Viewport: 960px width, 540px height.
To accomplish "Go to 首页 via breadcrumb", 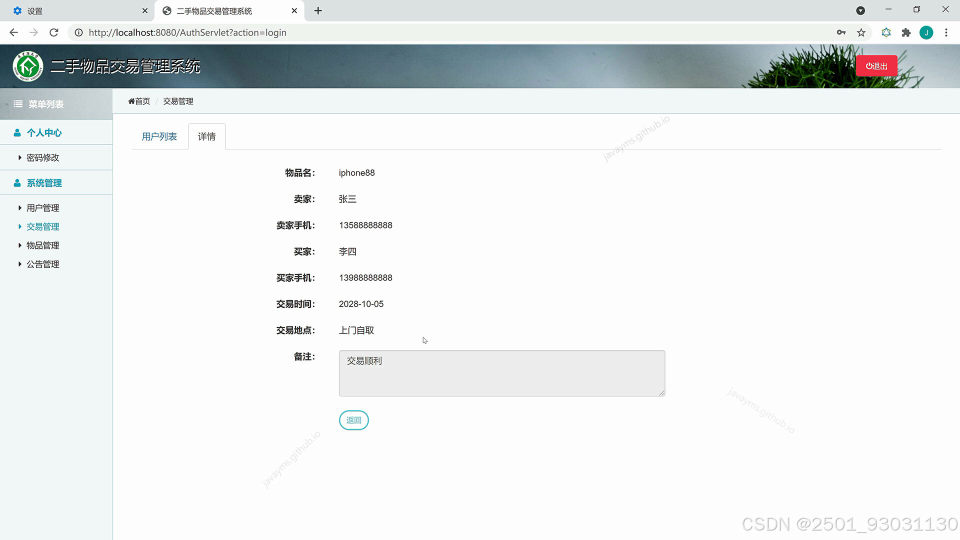I will 139,101.
